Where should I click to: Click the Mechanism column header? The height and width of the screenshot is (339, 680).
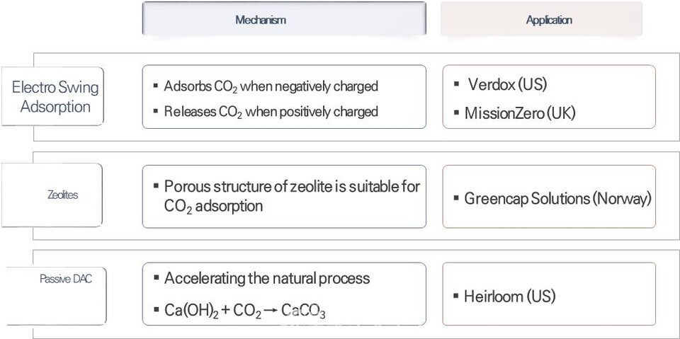pos(261,20)
